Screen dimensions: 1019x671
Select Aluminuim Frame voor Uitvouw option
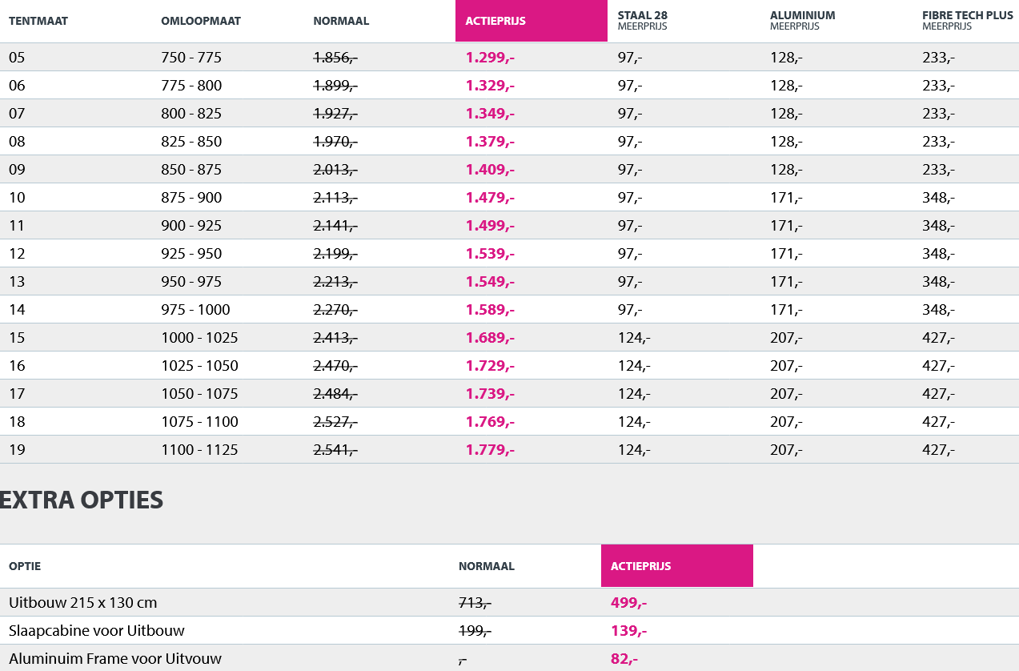(x=115, y=659)
